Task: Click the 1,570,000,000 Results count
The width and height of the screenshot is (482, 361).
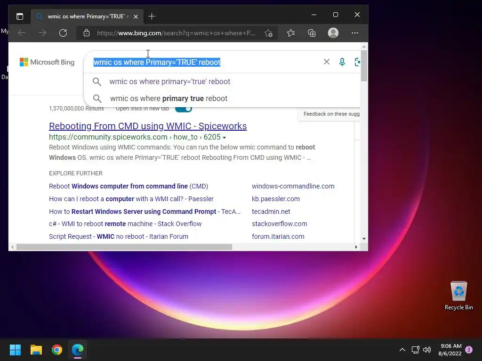Action: 76,109
